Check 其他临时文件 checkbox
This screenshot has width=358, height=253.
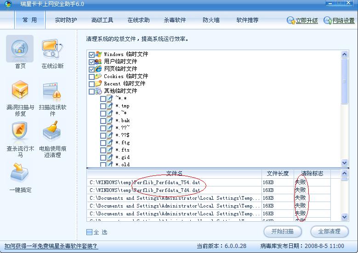click(91, 91)
